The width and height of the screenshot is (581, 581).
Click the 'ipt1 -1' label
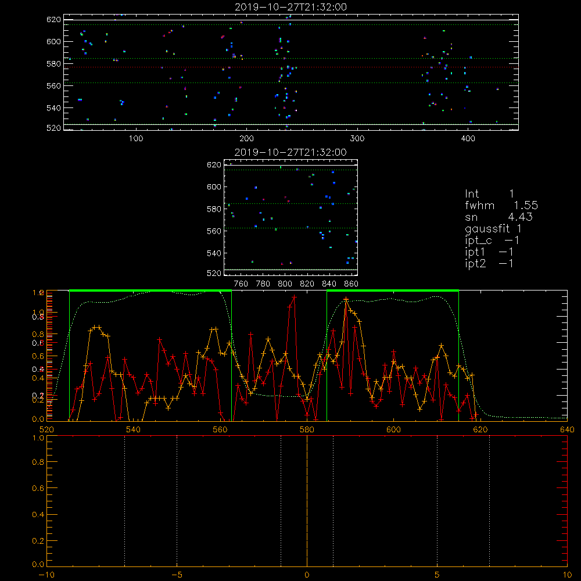489,252
